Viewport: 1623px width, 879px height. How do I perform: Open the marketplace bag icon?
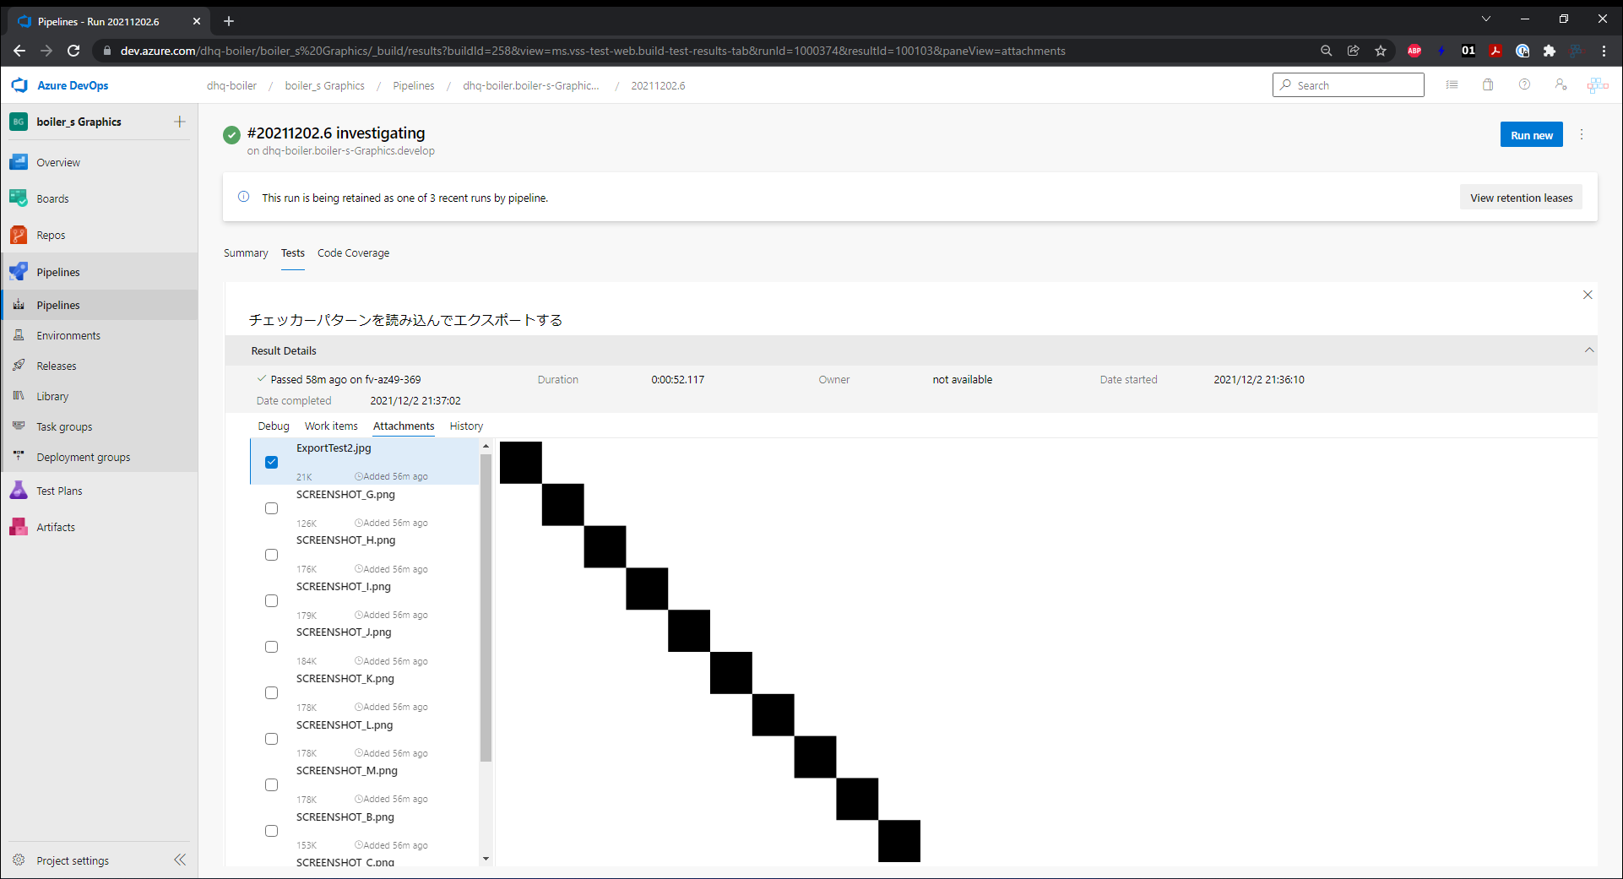1488,85
